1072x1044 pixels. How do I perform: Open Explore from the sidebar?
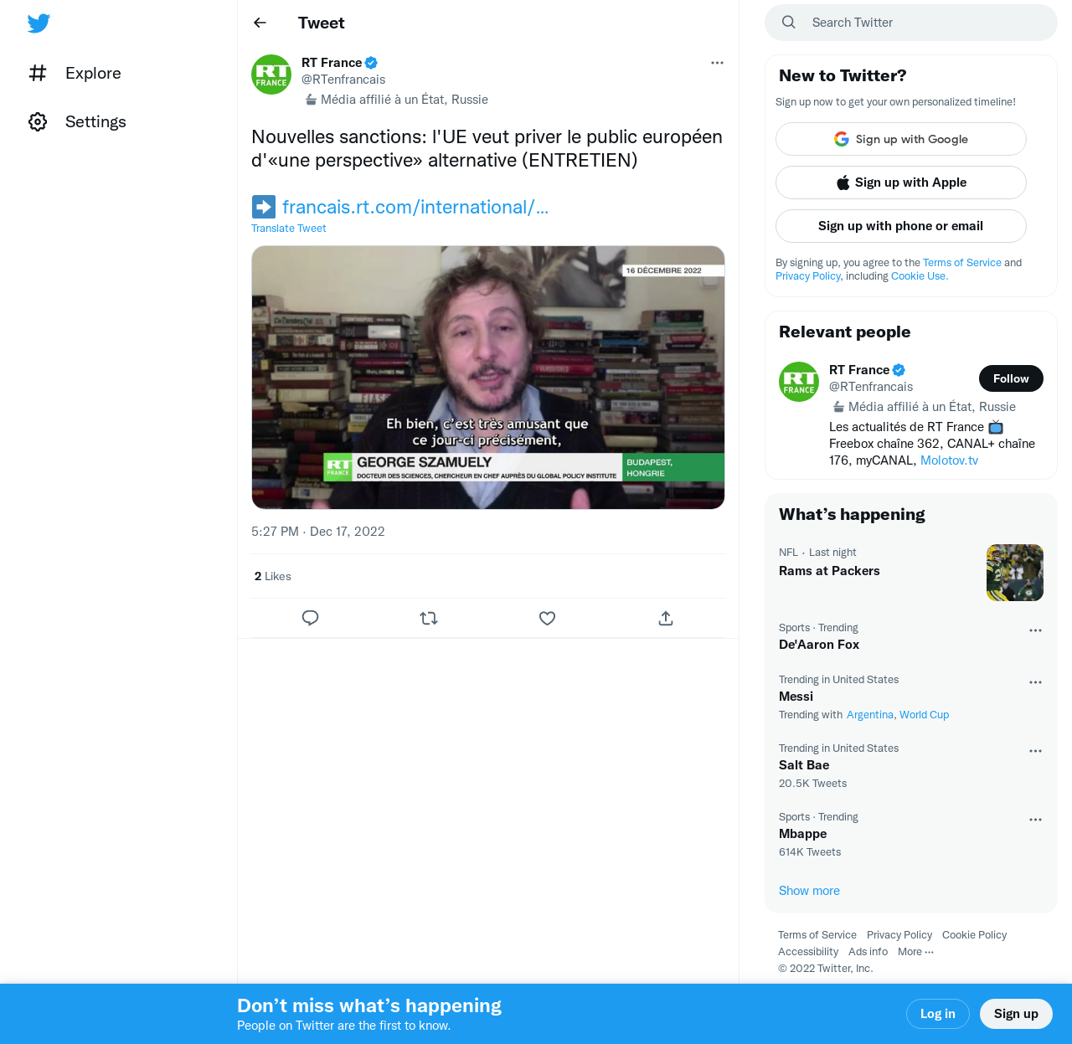[75, 73]
